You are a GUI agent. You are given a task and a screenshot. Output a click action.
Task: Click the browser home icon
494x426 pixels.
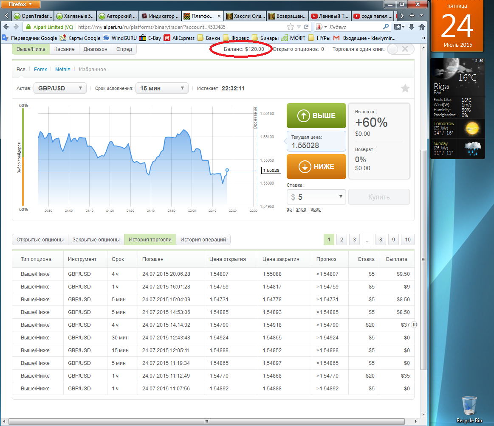coord(422,27)
